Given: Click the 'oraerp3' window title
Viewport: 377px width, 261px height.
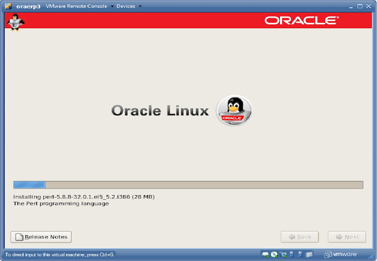Looking at the screenshot, I should pyautogui.click(x=28, y=7).
